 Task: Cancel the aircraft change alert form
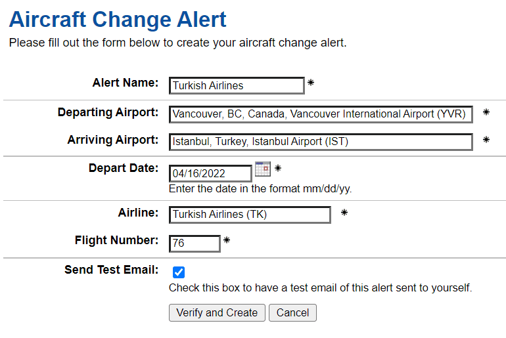coord(292,312)
